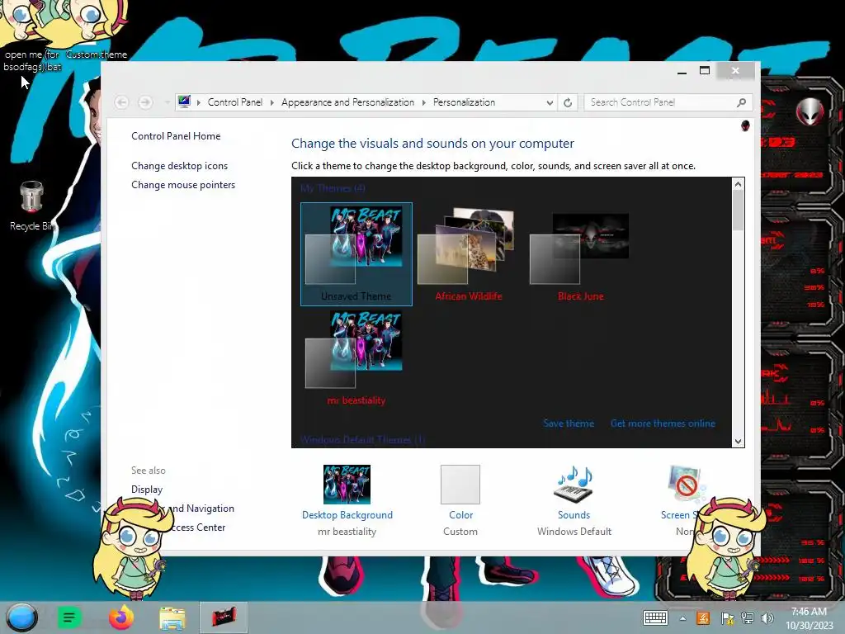Screen dimensions: 845x634
Task: Click the Forward navigation arrow
Action: (145, 102)
